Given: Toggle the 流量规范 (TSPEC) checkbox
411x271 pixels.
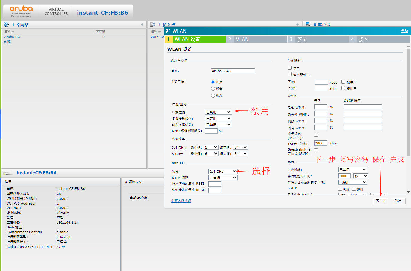Looking at the screenshot, I should click(x=316, y=135).
